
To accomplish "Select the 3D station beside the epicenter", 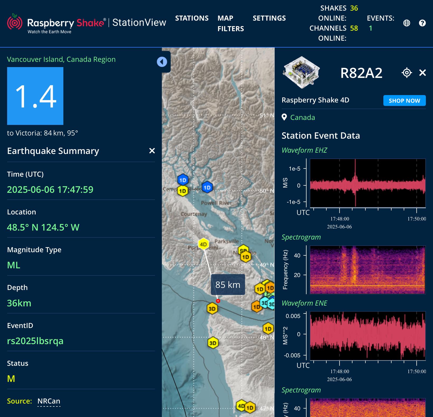I will point(212,309).
